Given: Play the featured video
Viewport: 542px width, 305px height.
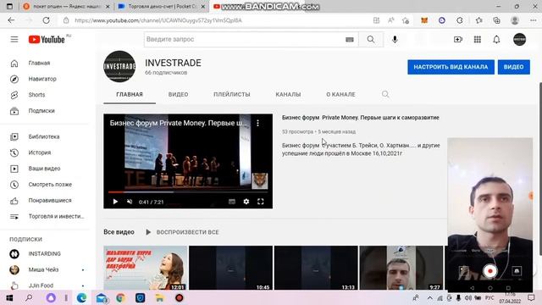Looking at the screenshot, I should [x=115, y=202].
